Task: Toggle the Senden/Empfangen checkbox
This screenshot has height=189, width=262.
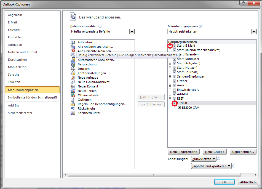Action: 174,76
